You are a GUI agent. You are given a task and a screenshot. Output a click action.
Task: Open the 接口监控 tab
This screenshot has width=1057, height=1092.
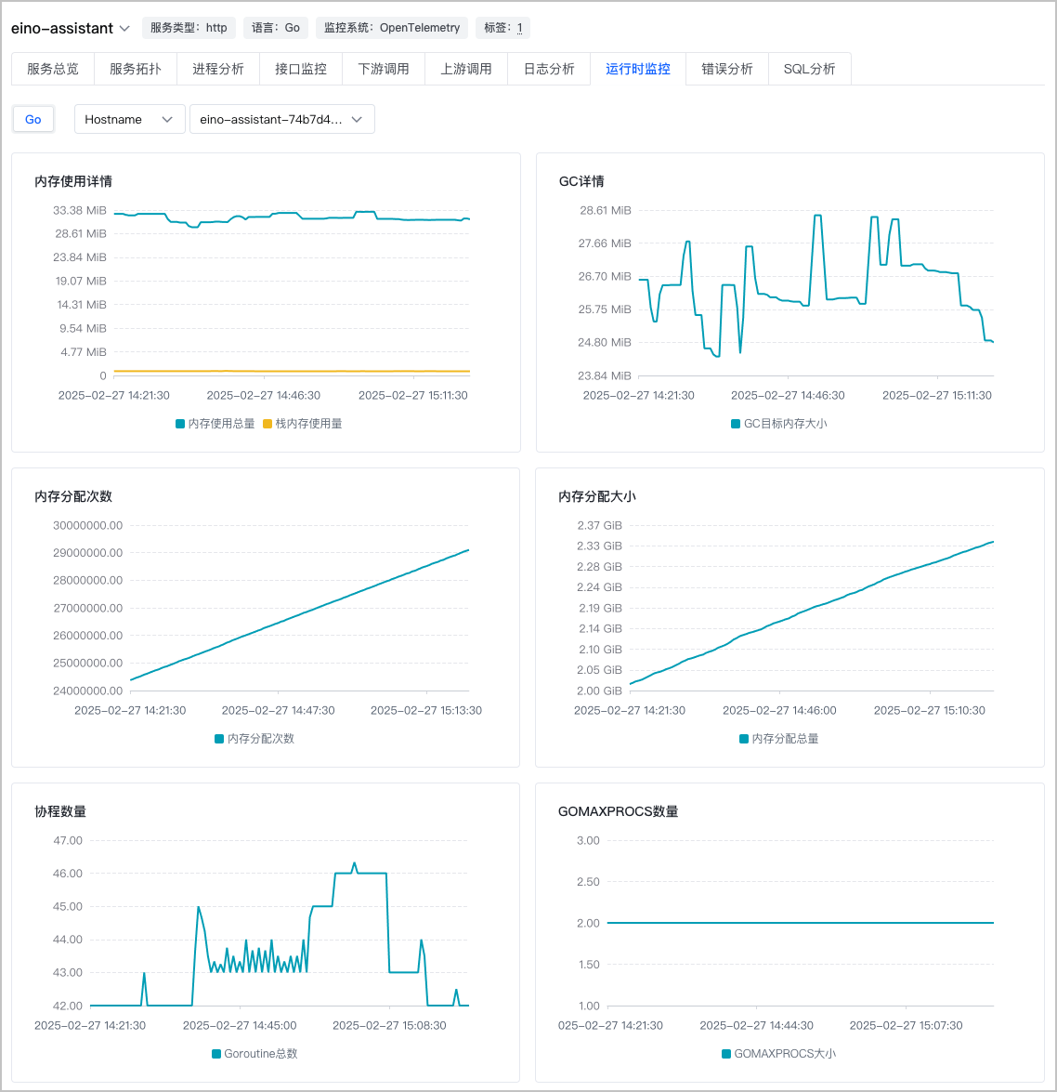[x=301, y=69]
